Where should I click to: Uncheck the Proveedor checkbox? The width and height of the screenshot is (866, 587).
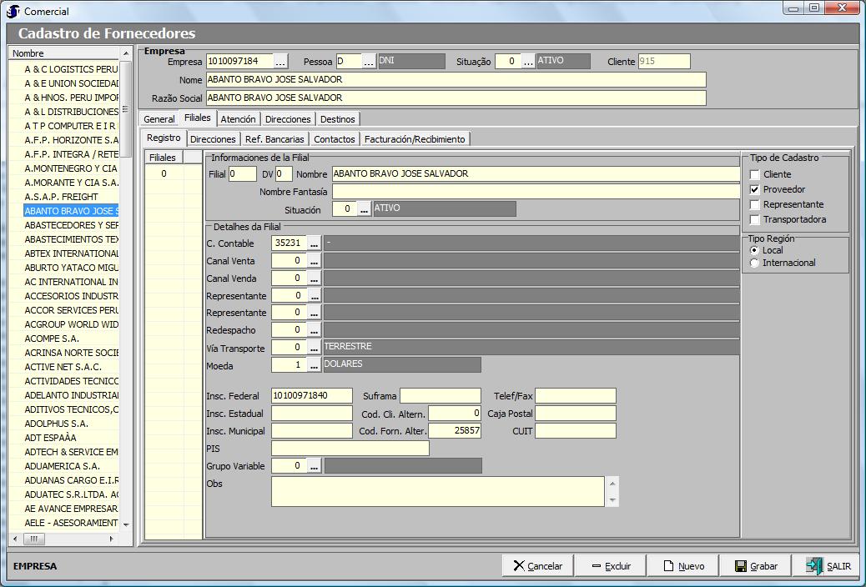click(755, 190)
